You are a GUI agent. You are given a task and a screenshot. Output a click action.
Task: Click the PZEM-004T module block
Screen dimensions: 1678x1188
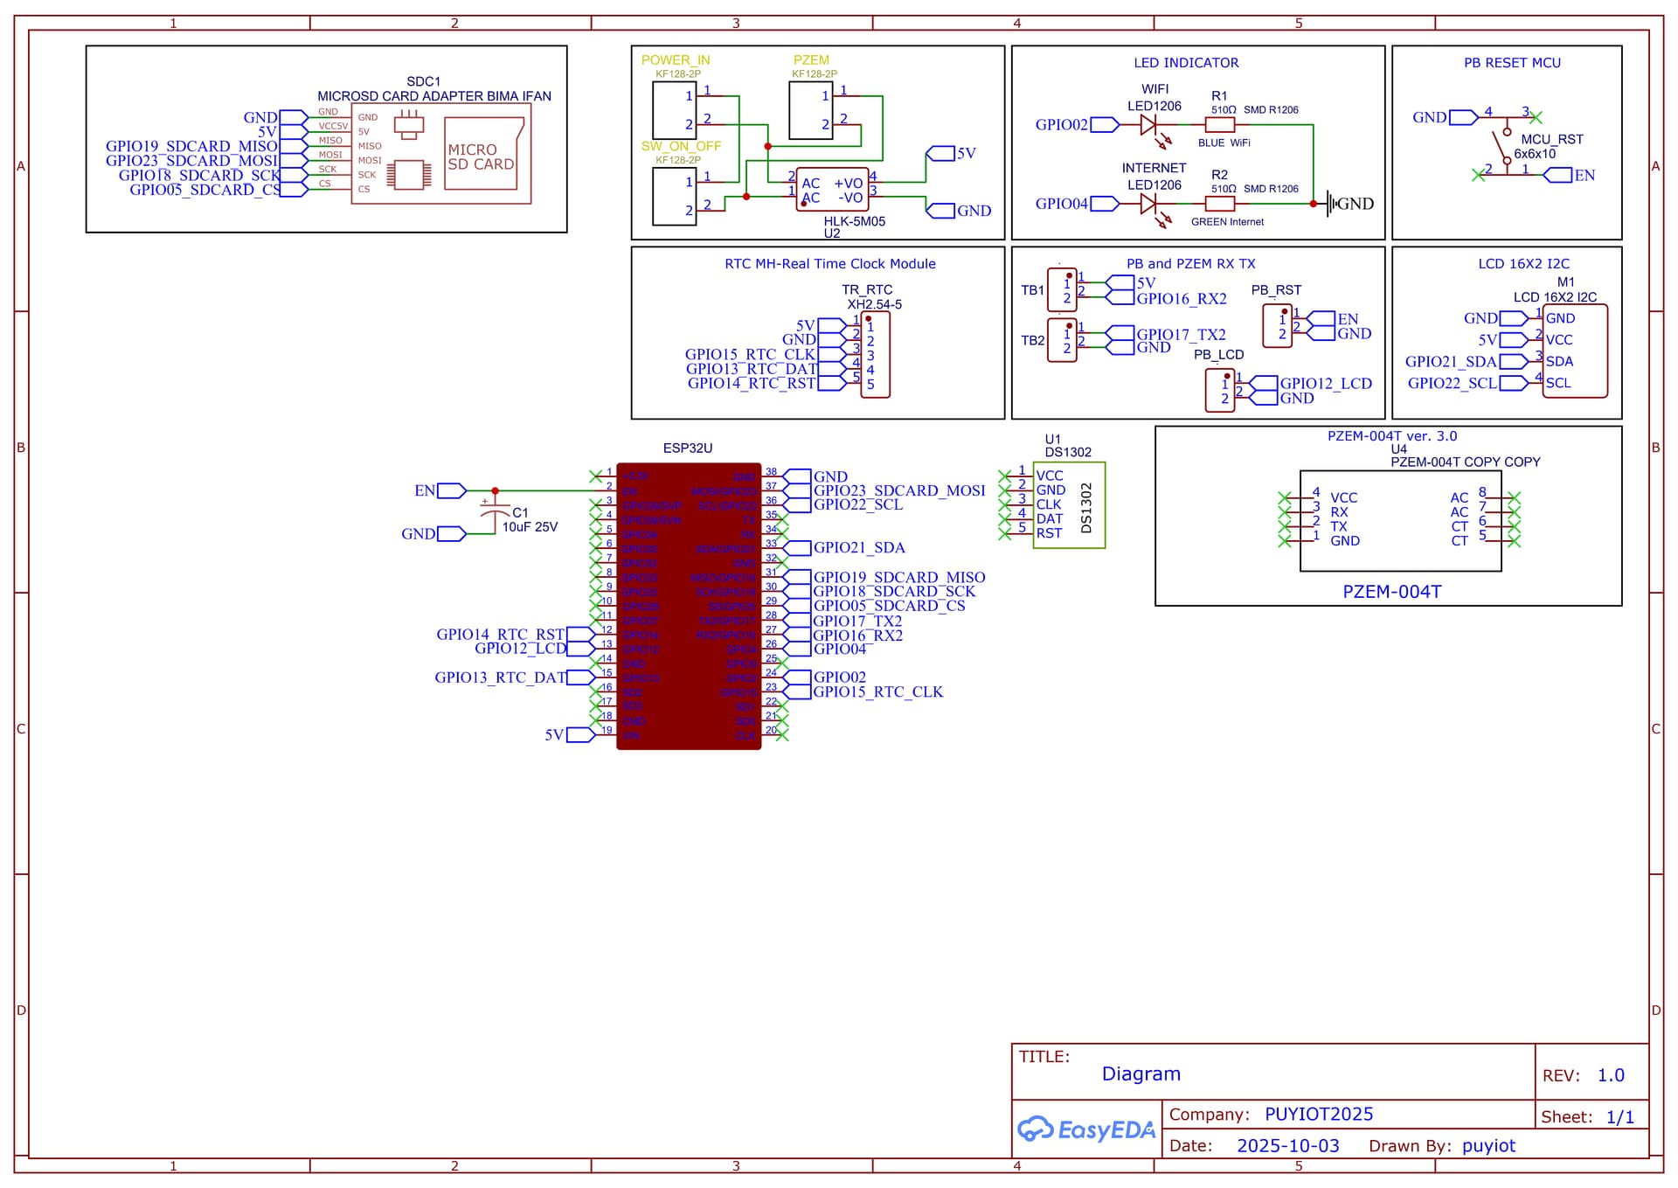tap(1400, 521)
